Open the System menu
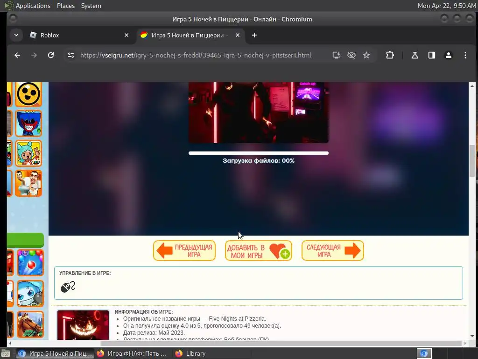This screenshot has height=359, width=478. (x=91, y=6)
